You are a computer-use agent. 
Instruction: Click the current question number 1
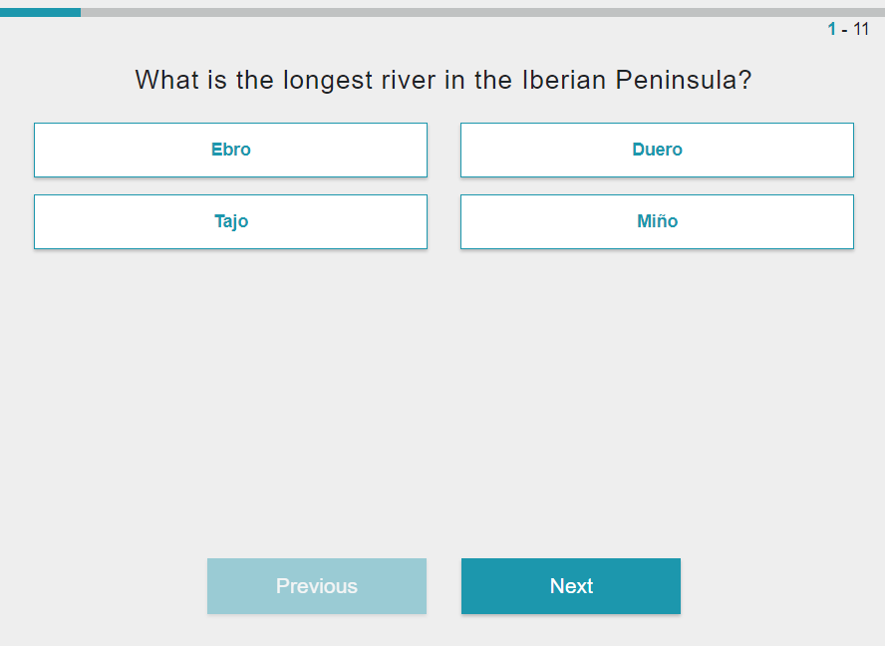click(x=832, y=29)
